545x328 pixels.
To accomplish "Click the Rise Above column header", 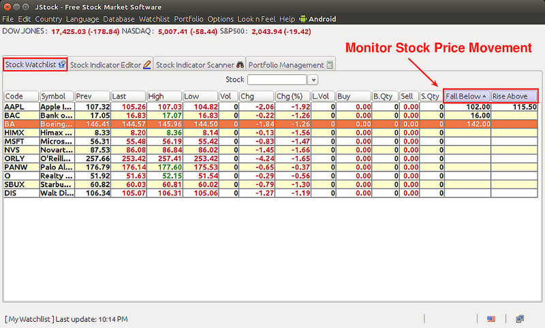I will point(514,96).
